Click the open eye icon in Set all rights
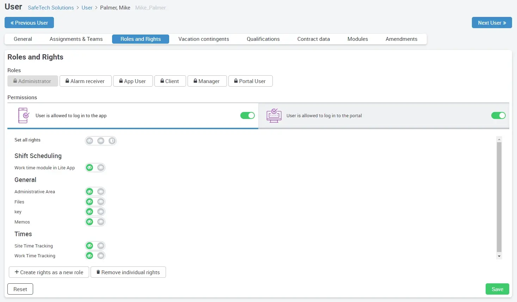Viewport: 517px width, 302px height. pyautogui.click(x=101, y=141)
